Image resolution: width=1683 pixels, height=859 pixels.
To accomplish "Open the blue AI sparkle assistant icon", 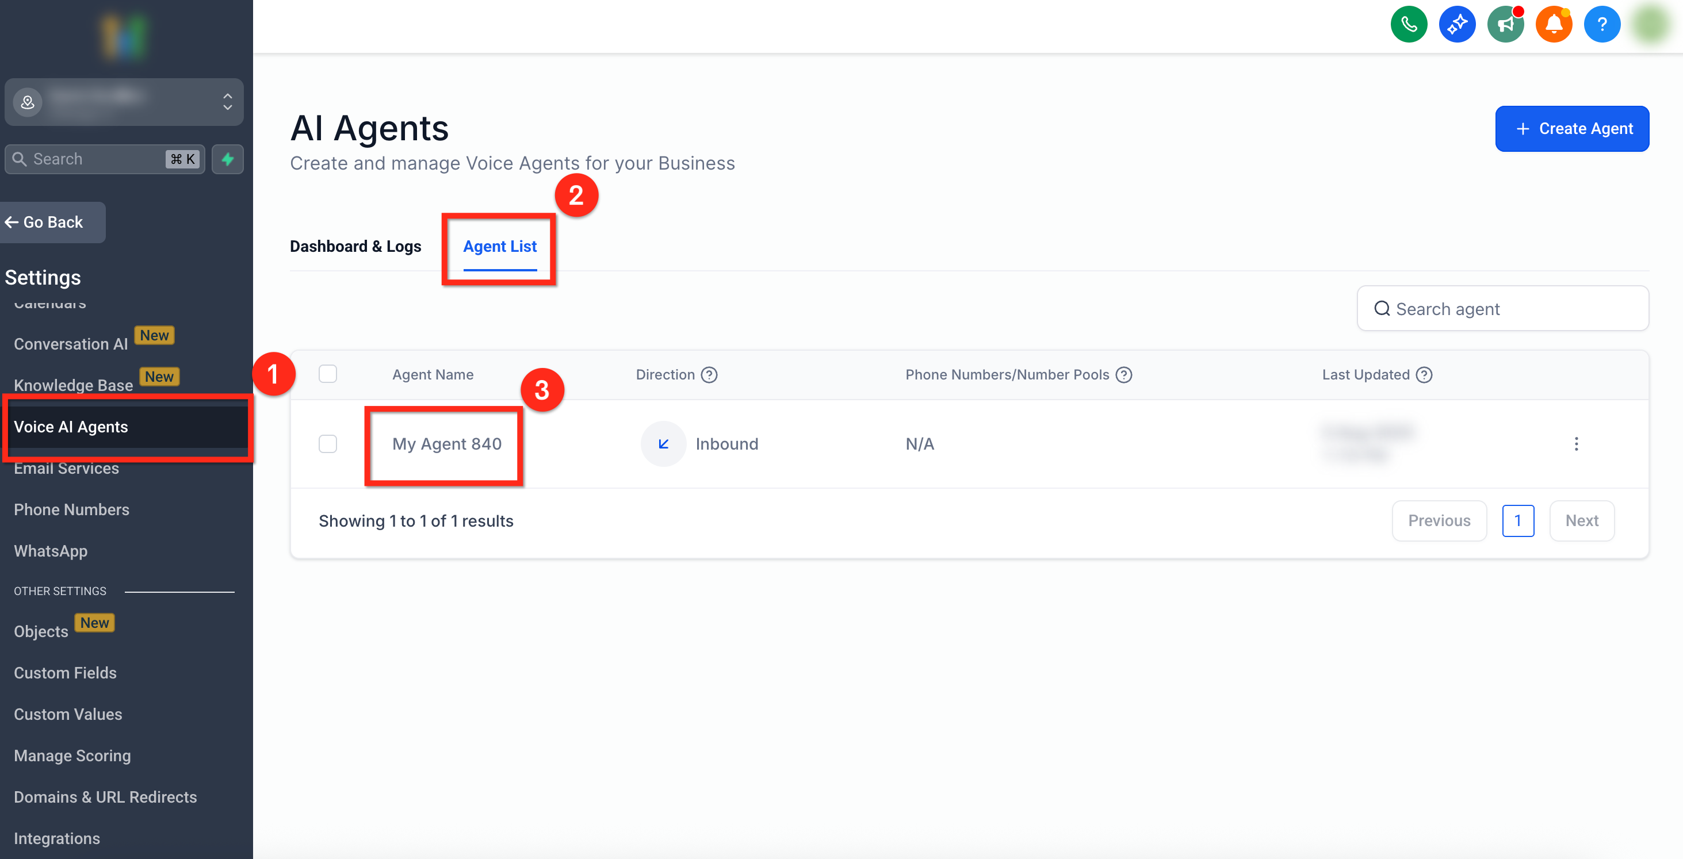I will click(x=1456, y=25).
